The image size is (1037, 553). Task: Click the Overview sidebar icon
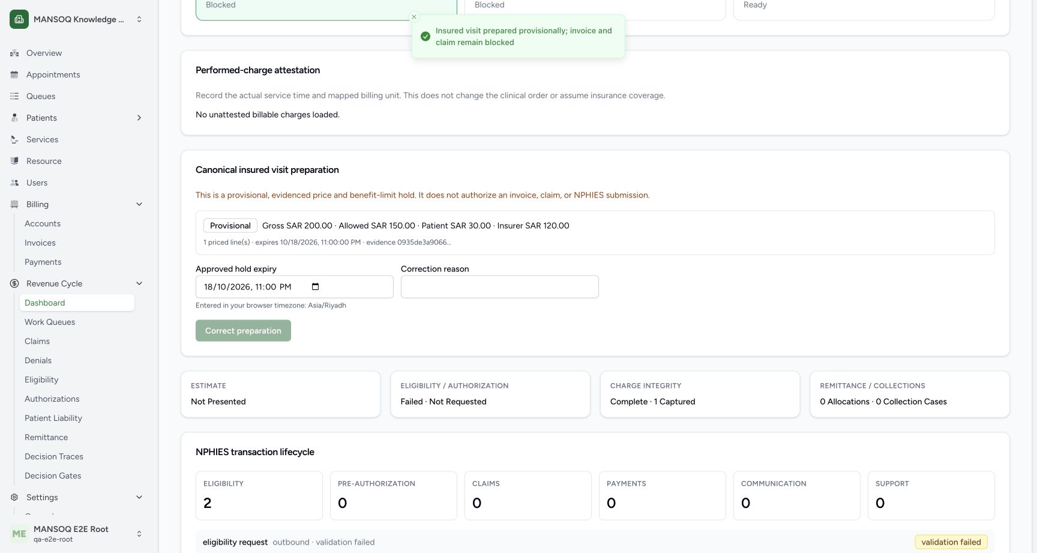click(14, 53)
